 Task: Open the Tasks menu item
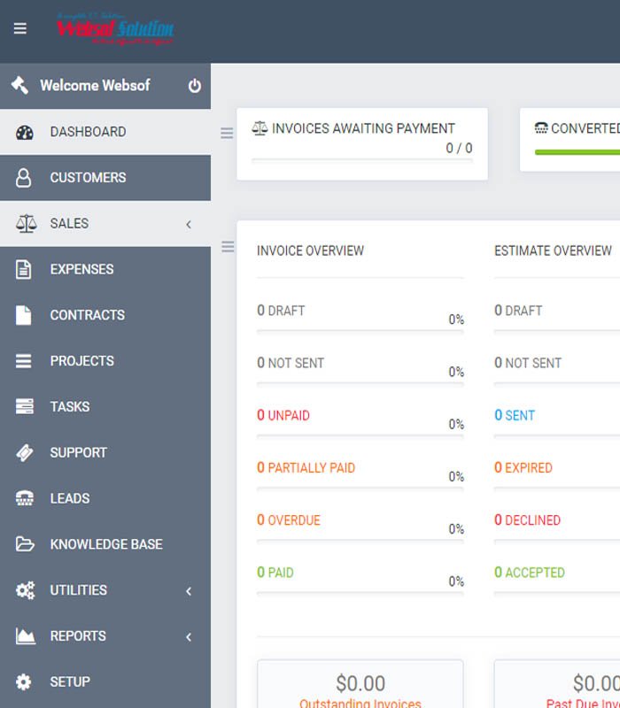tap(105, 406)
